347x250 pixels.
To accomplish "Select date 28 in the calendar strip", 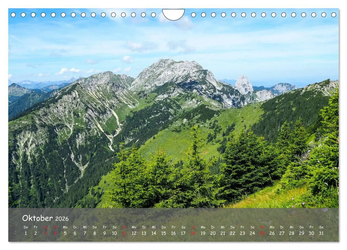I will pyautogui.click(x=292, y=233).
